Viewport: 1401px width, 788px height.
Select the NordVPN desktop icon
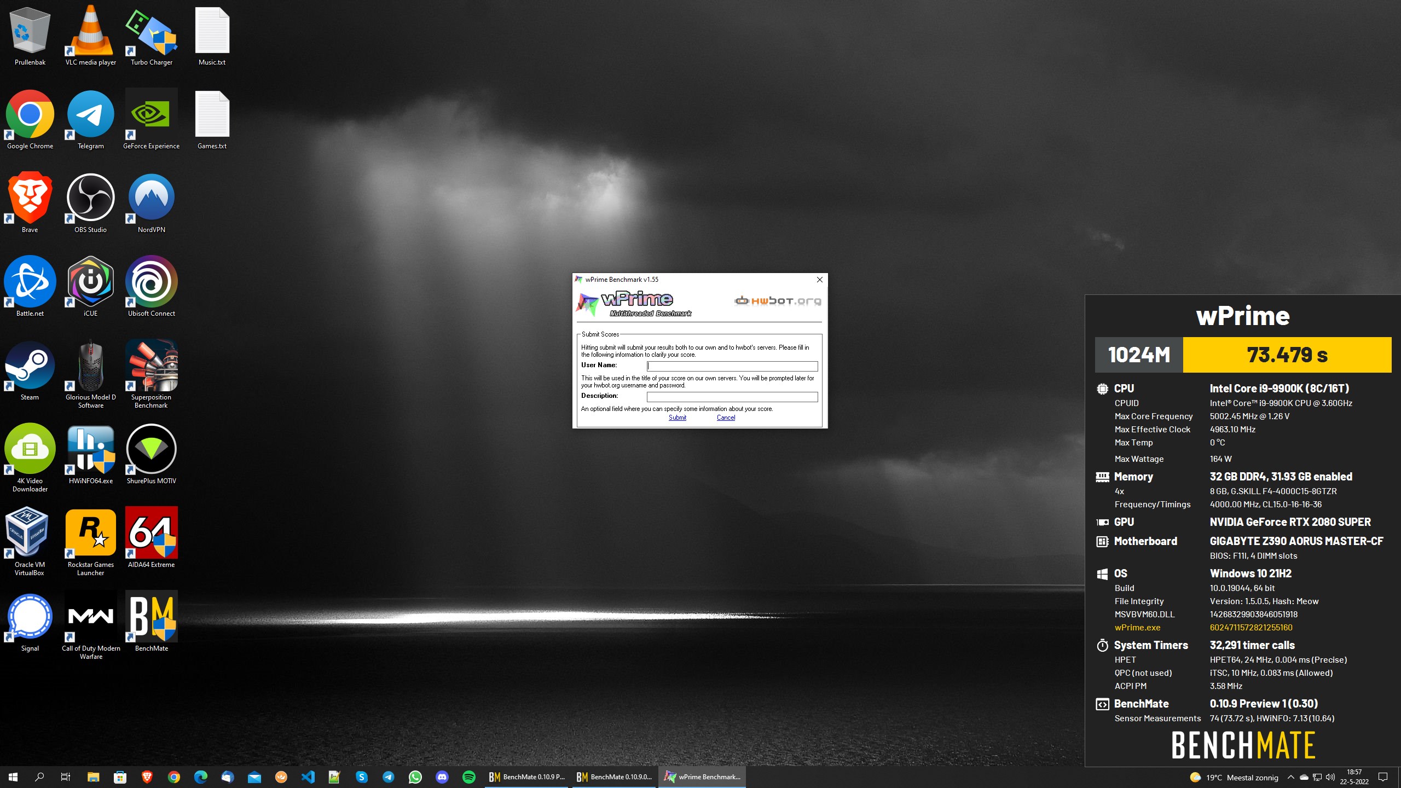point(152,204)
